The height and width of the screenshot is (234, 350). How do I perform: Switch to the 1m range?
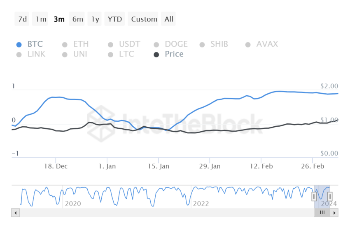click(40, 19)
